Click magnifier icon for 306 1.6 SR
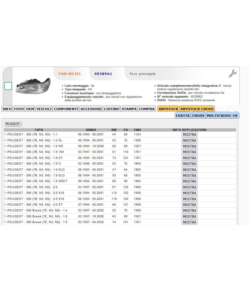This screenshot has height=291, width=249. (5, 146)
